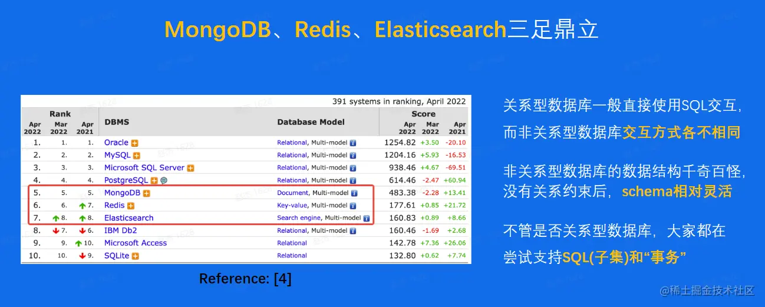The image size is (765, 307).
Task: Click the info icon in IBM Db2 row
Action: pyautogui.click(x=353, y=231)
